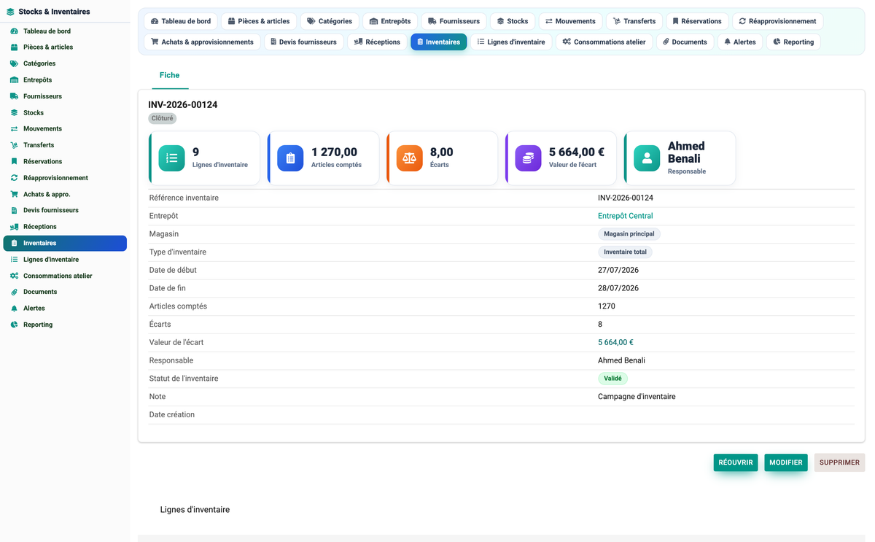Click the Alertes bell icon in sidebar
This screenshot has width=875, height=542.
pos(14,309)
